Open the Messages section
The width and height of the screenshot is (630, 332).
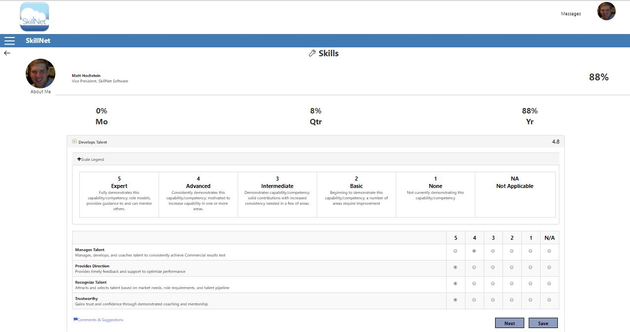pos(571,13)
